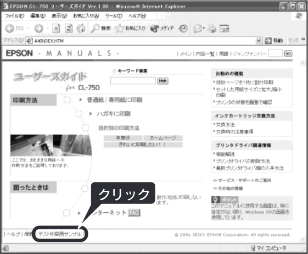Viewport: 308px width, 254px height.
Task: Click the GO button beside jump number
Action: pos(288,53)
